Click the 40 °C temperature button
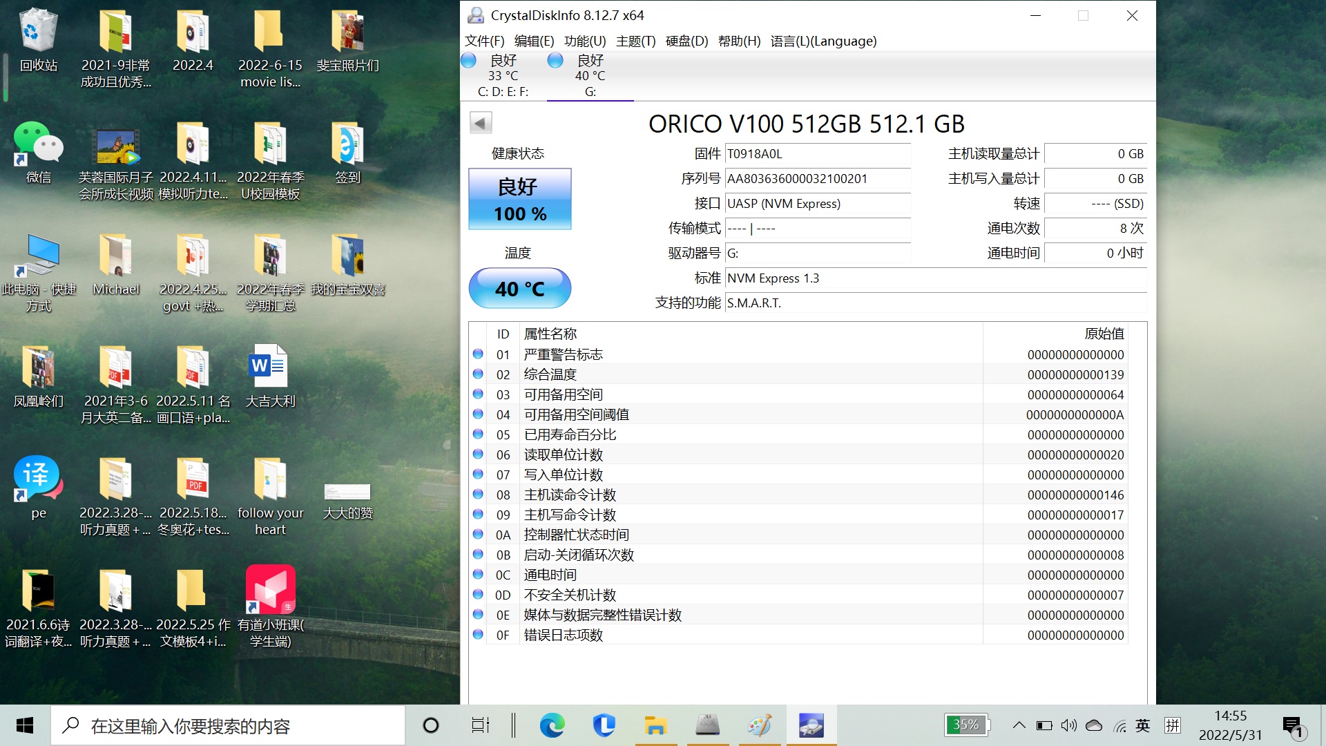Viewport: 1326px width, 746px height. [520, 288]
